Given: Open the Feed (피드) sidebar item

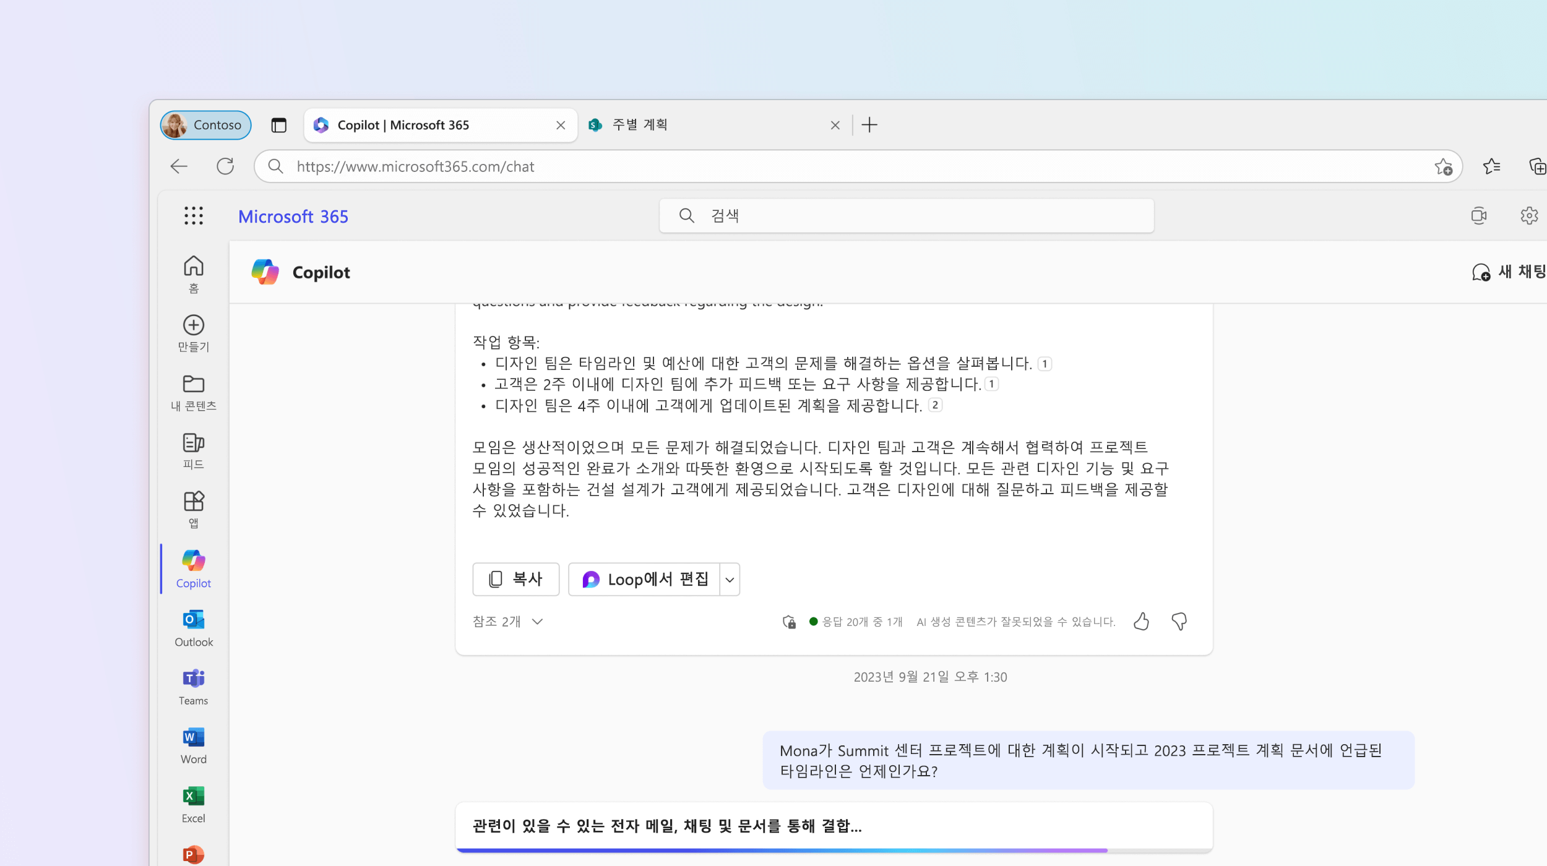Looking at the screenshot, I should [193, 451].
